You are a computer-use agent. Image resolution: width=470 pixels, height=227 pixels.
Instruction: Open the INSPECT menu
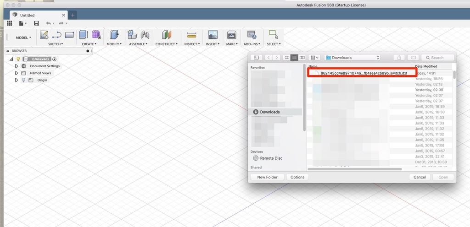coord(191,44)
